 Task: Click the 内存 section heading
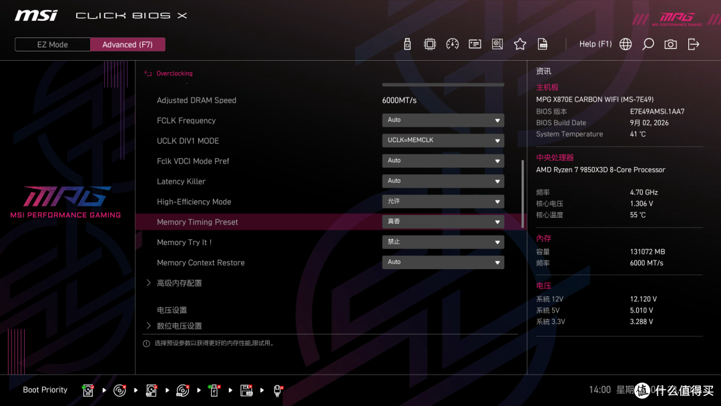pyautogui.click(x=543, y=238)
